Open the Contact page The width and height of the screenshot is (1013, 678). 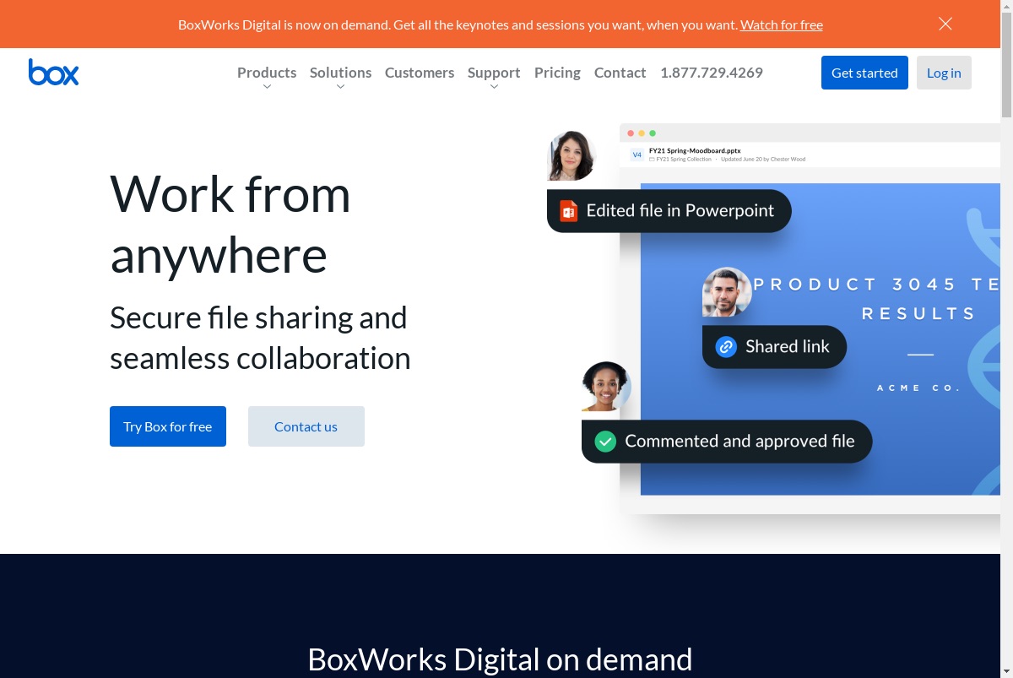pos(620,73)
